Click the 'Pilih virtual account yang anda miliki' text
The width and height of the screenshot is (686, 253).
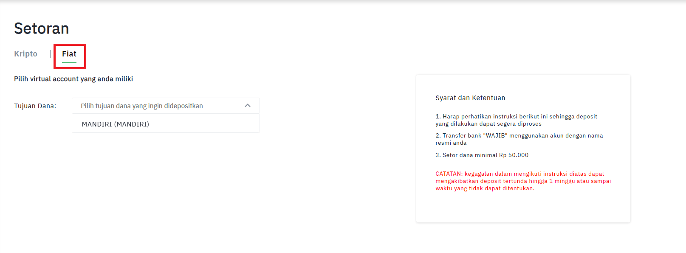(x=73, y=79)
